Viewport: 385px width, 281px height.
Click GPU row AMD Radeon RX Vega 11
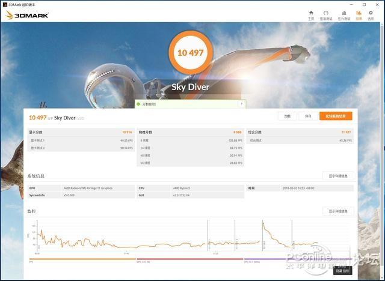click(x=81, y=188)
